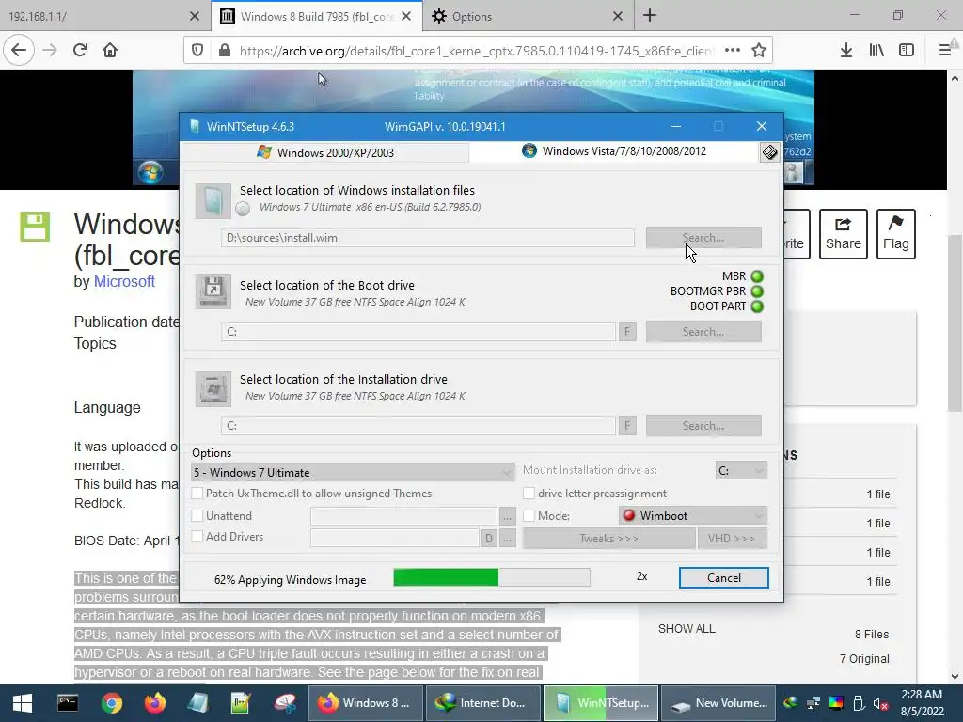Click Search for the Installation drive
This screenshot has width=963, height=722.
click(x=703, y=426)
